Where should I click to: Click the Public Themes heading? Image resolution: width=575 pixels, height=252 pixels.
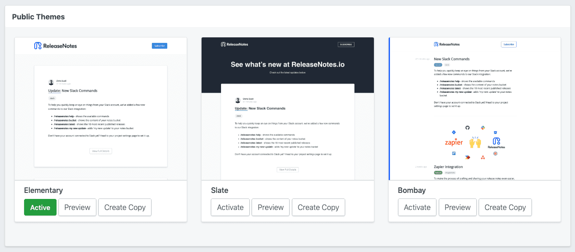38,17
